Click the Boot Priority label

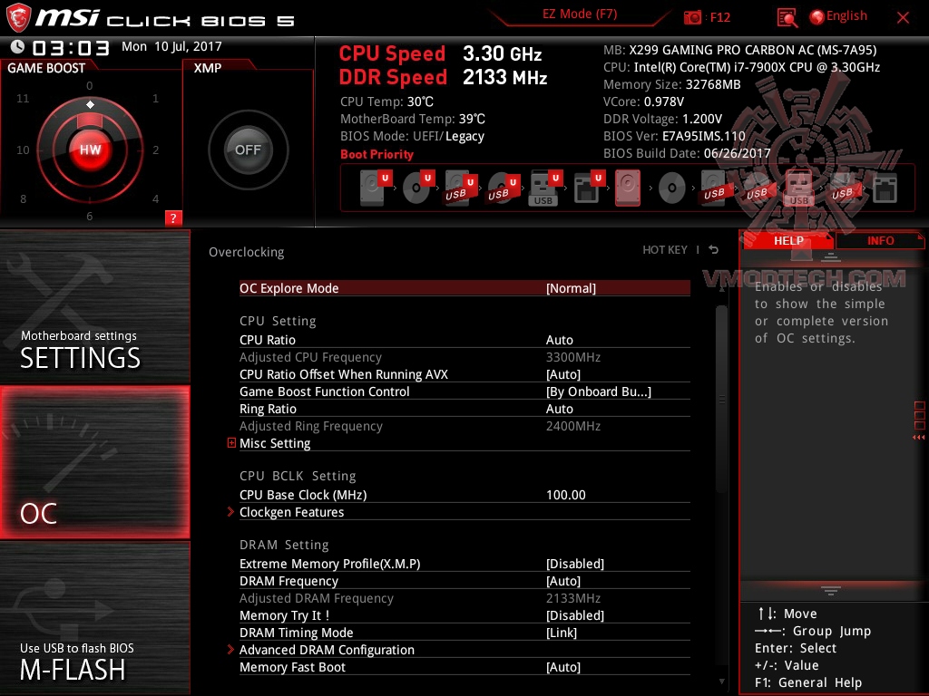(x=376, y=154)
